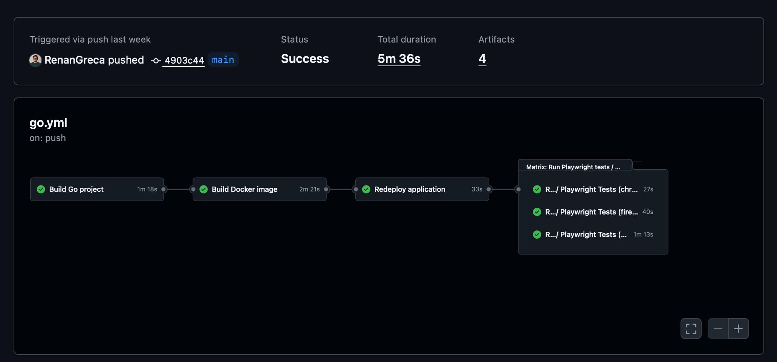The width and height of the screenshot is (777, 362).
Task: Select the Matrix: Run Playwright tests tab
Action: click(x=573, y=167)
